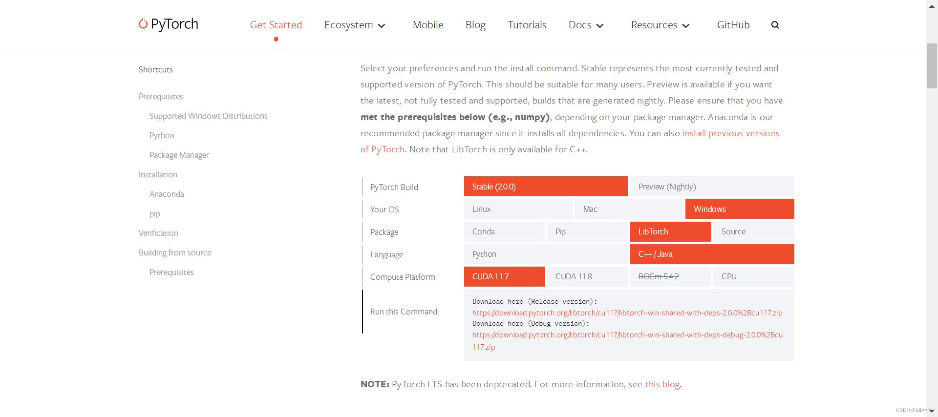Select Preview (Nightly) build

[x=712, y=187]
